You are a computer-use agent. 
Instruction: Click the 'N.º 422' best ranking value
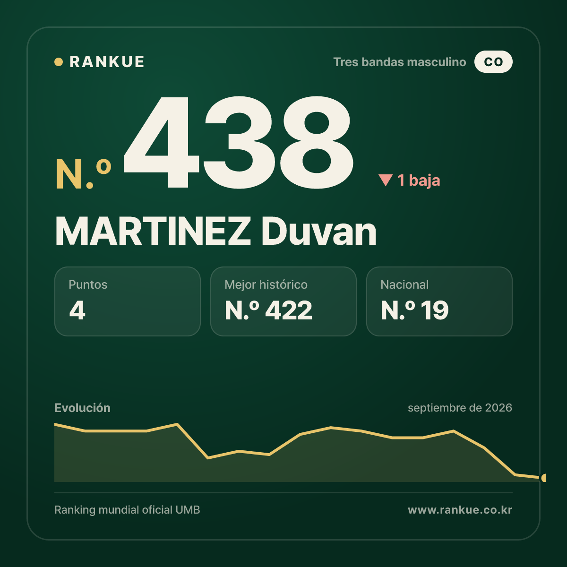click(x=268, y=310)
